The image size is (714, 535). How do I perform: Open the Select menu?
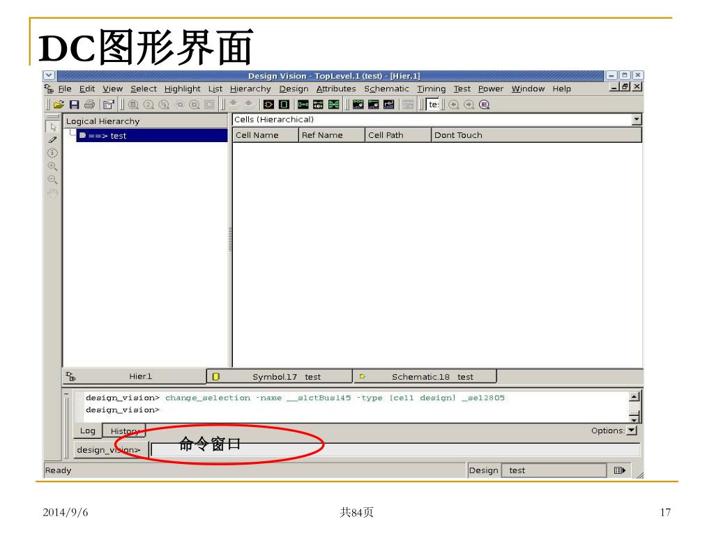(x=144, y=88)
